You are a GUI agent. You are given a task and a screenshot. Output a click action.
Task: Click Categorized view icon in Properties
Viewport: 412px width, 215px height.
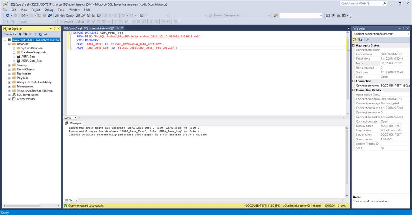(x=355, y=40)
